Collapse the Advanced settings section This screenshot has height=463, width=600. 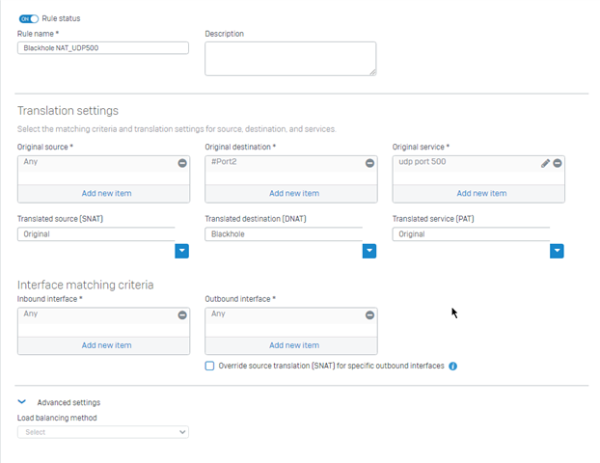point(22,402)
